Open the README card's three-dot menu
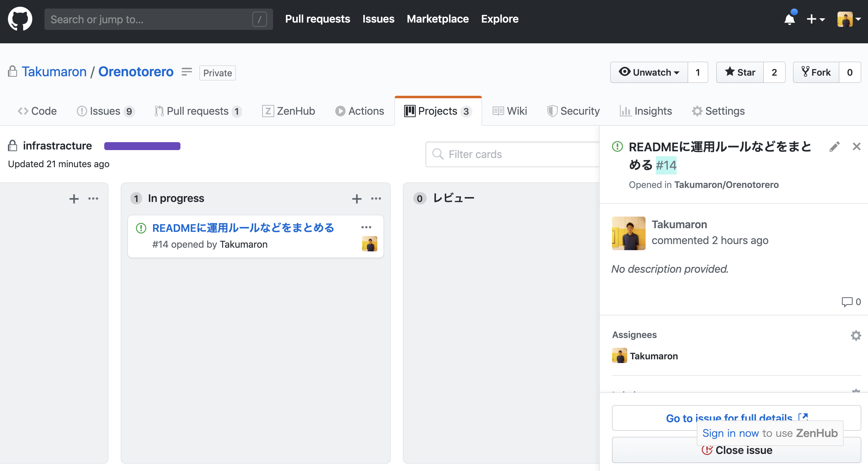This screenshot has width=868, height=471. pyautogui.click(x=366, y=227)
